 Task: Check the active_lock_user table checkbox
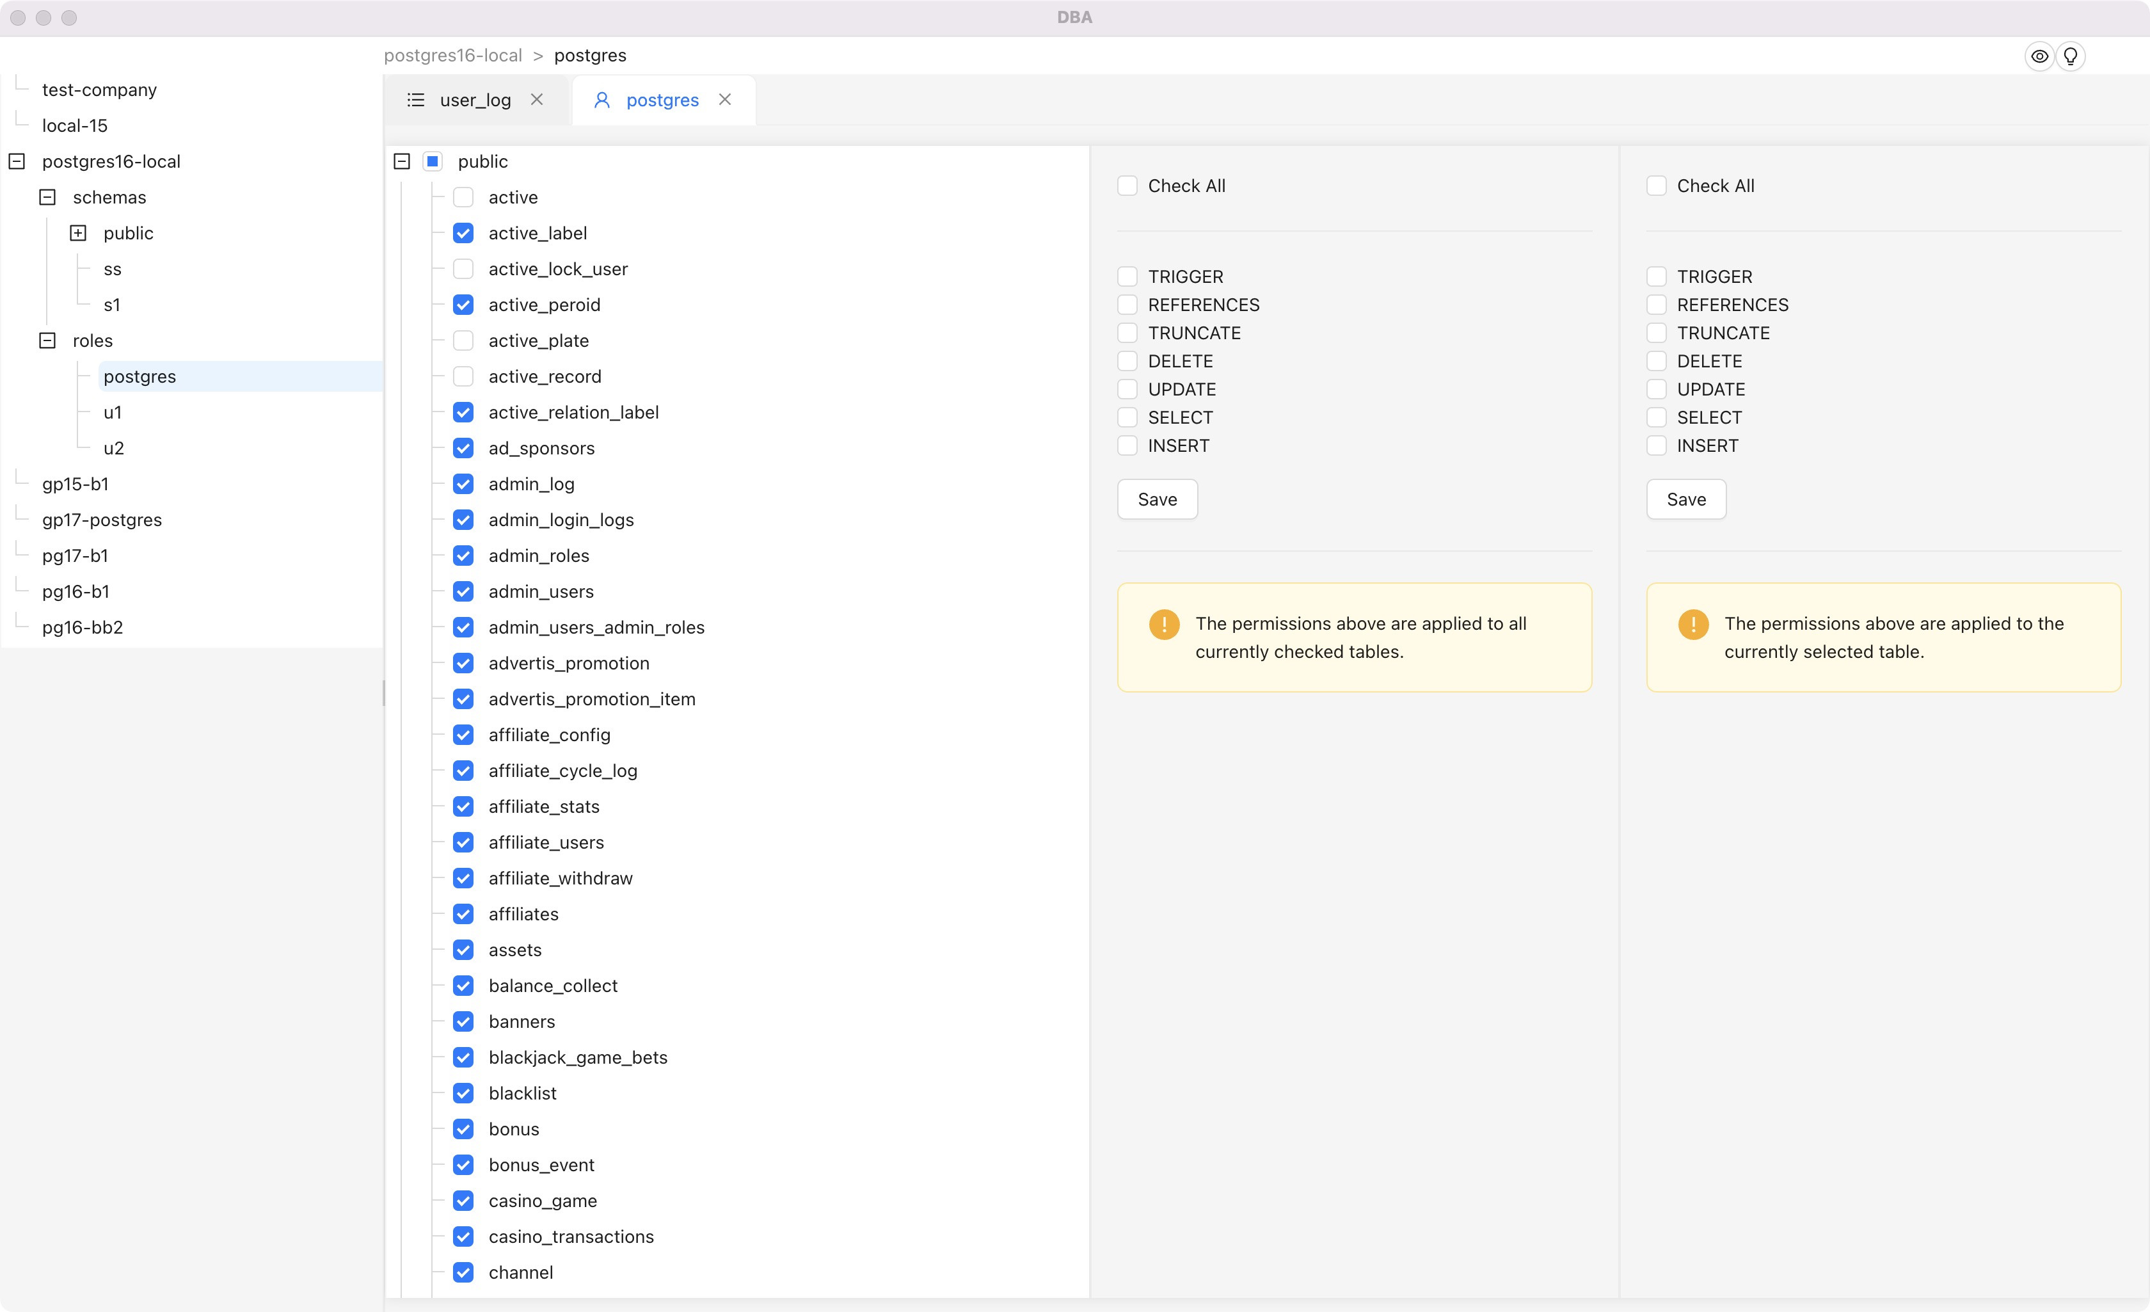point(463,269)
